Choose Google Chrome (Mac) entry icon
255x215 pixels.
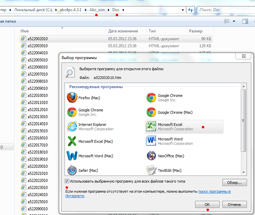coord(151,112)
